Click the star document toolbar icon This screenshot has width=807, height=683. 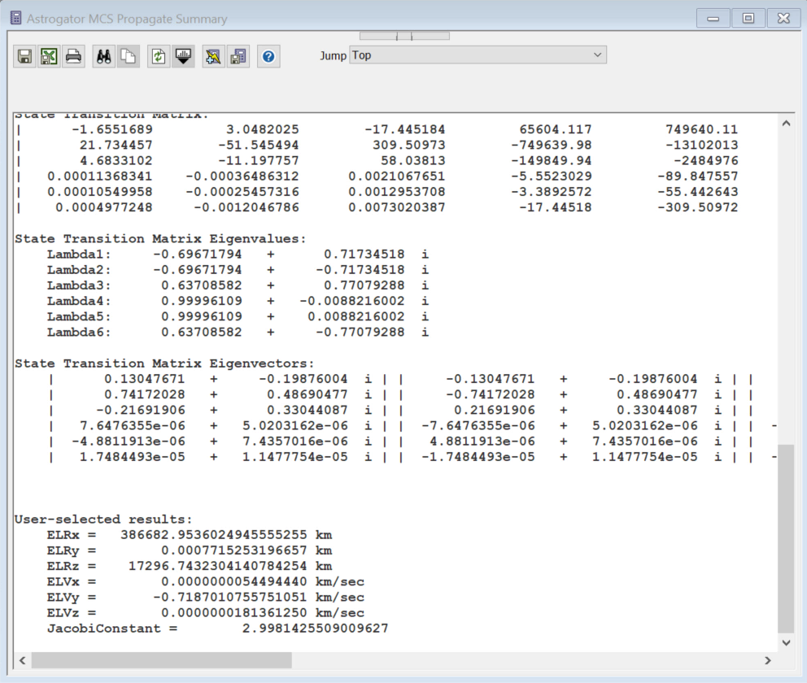point(214,56)
